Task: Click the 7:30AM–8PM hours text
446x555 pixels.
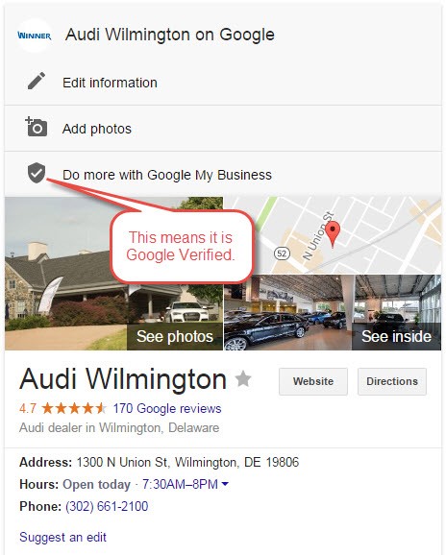Action: coord(180,484)
